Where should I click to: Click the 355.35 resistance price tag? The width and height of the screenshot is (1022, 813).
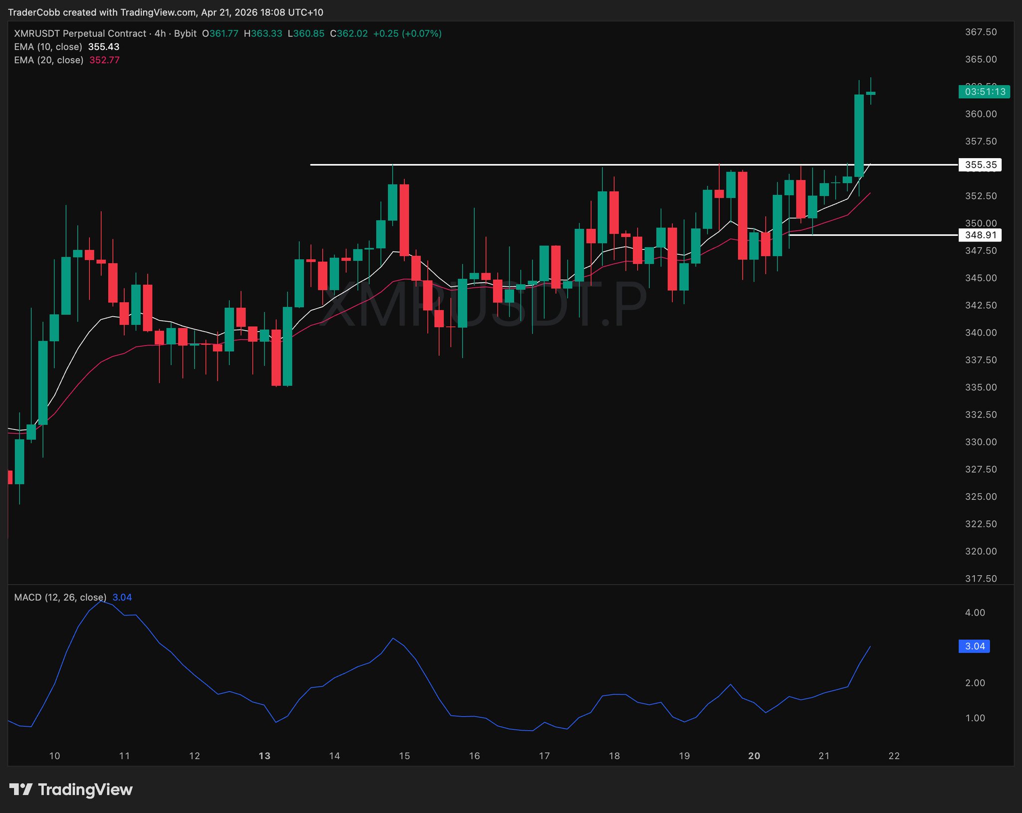tap(980, 165)
